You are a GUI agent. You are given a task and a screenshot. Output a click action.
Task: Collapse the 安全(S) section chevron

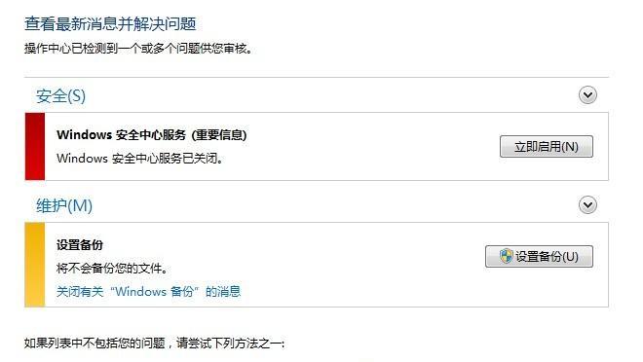587,95
